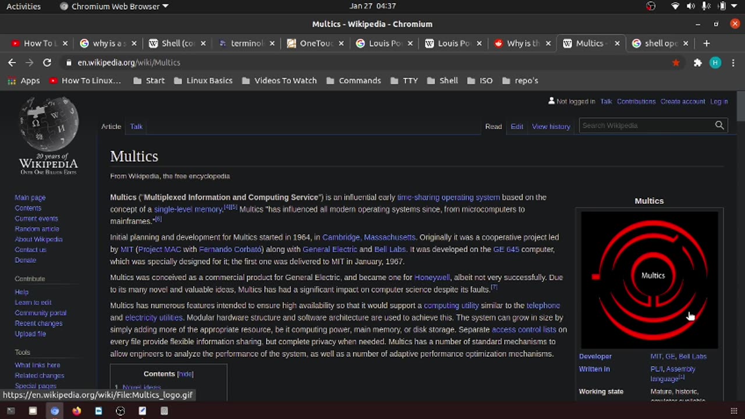Click the address bar URL
Viewport: 745px width, 419px height.
pyautogui.click(x=129, y=62)
